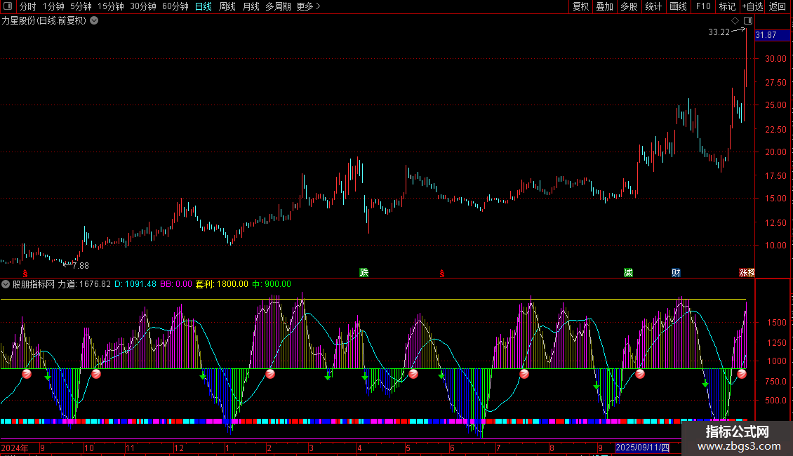Click the 复权 button
The width and height of the screenshot is (793, 456).
coord(580,6)
